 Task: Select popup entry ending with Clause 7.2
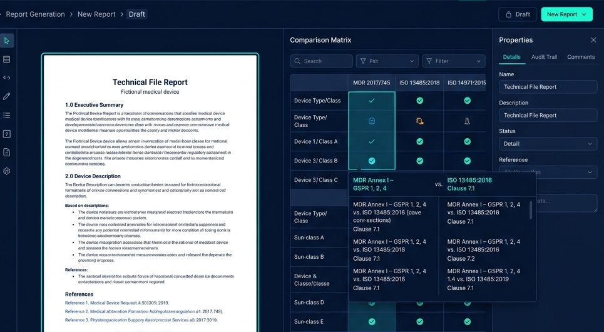coord(484,250)
